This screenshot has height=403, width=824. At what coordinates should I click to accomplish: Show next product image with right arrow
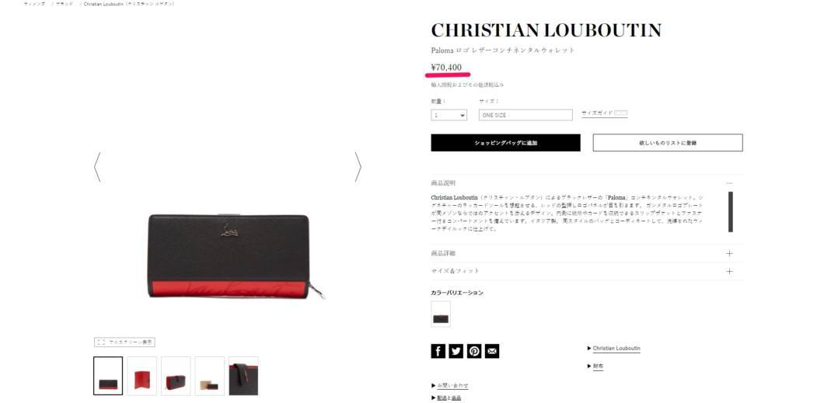[x=358, y=167]
